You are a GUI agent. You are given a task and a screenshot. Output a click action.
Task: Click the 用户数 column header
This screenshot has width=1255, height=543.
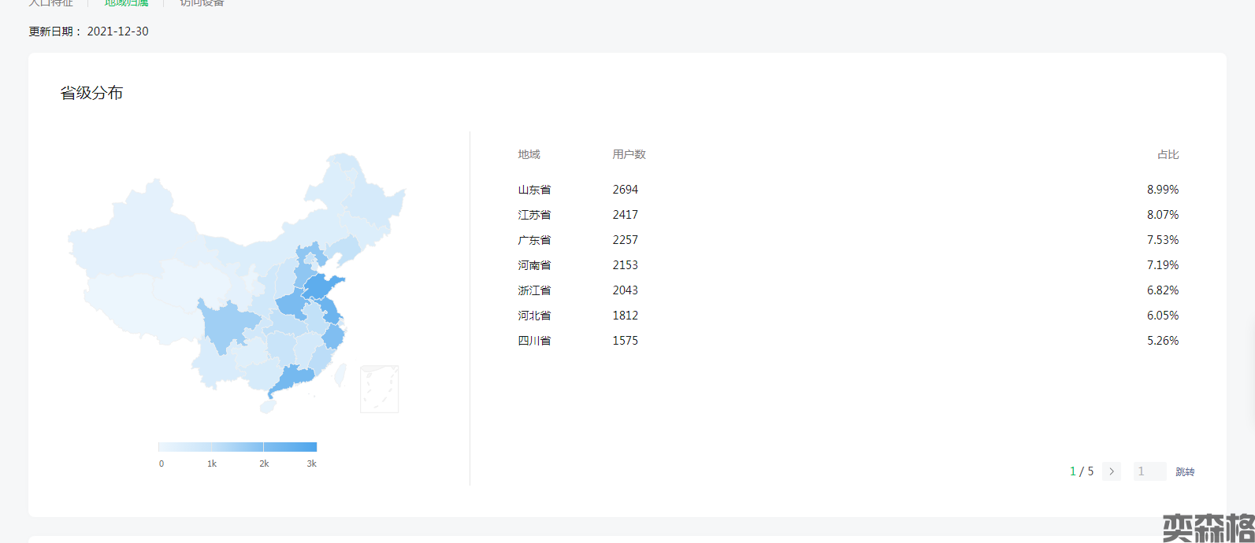pos(629,154)
